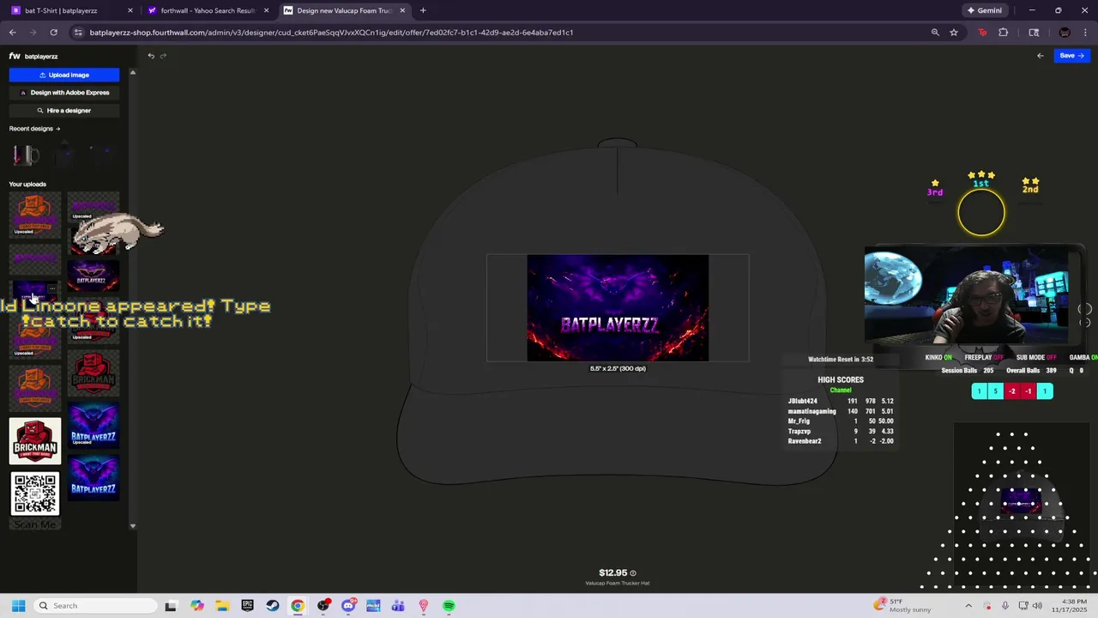Open a new browser tab

point(423,10)
